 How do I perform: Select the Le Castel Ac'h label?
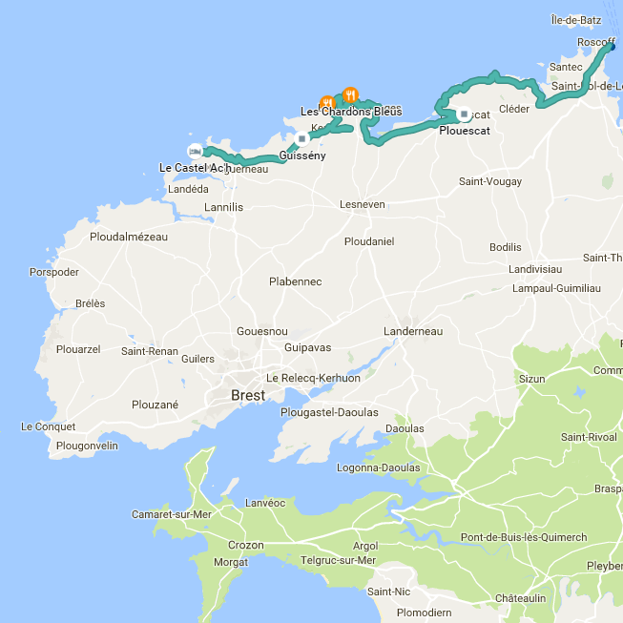(x=193, y=168)
